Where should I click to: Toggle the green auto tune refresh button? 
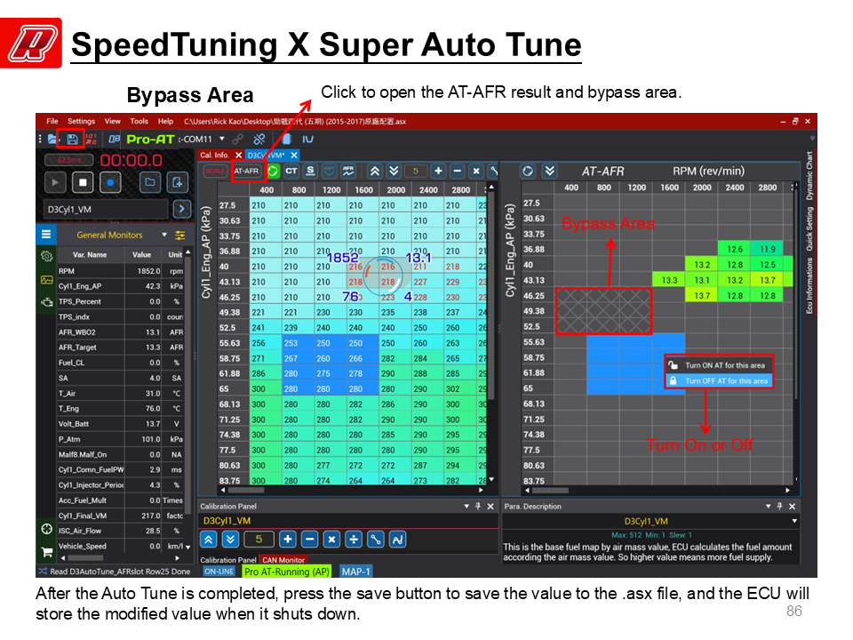[x=273, y=172]
